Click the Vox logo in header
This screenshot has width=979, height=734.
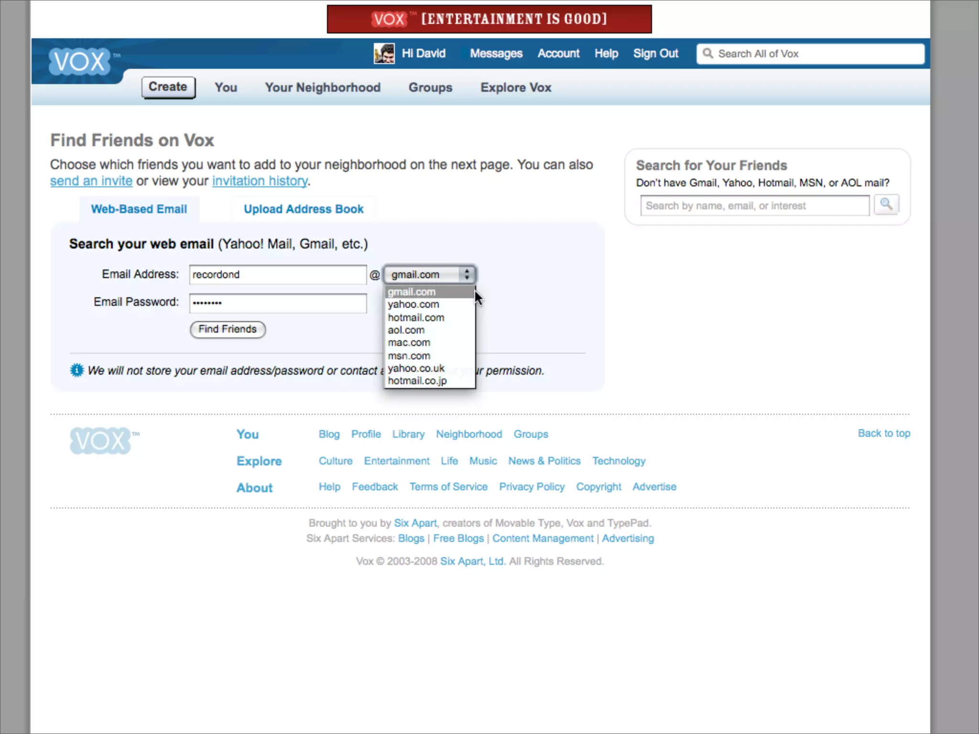79,62
